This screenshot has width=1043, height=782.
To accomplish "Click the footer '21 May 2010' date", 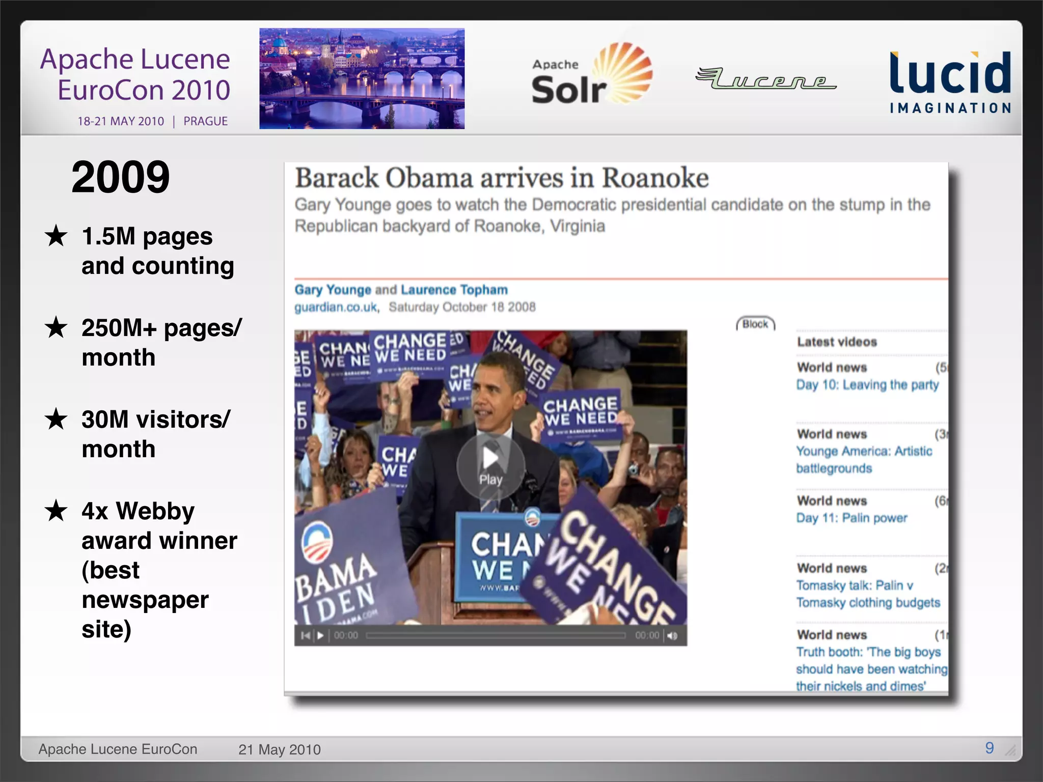I will (280, 749).
